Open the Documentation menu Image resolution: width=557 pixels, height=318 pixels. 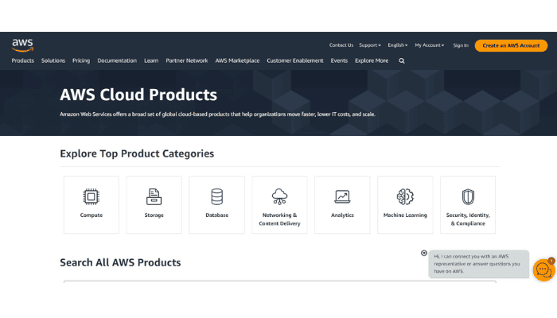pos(117,60)
